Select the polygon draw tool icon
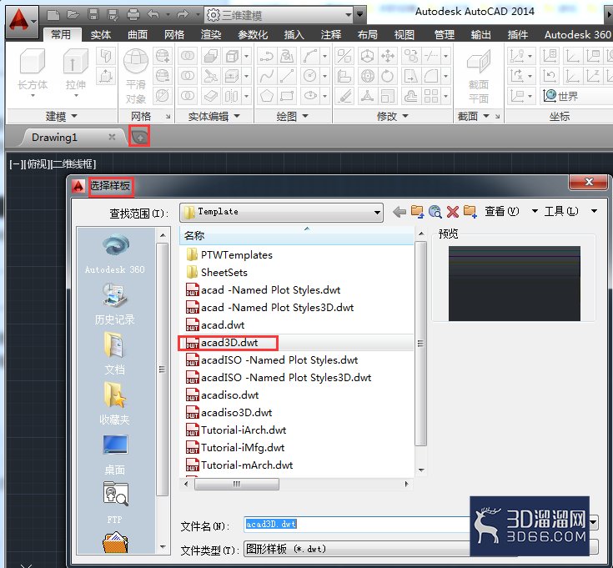 pos(267,96)
